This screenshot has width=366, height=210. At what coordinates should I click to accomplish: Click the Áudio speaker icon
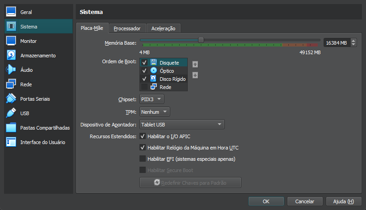(x=11, y=70)
